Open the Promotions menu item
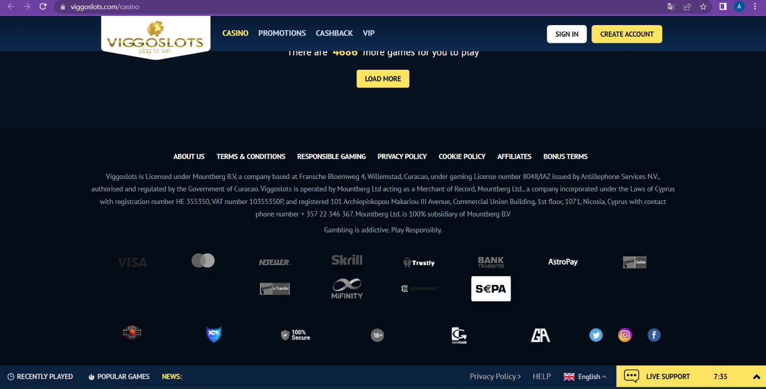766x389 pixels. point(282,33)
